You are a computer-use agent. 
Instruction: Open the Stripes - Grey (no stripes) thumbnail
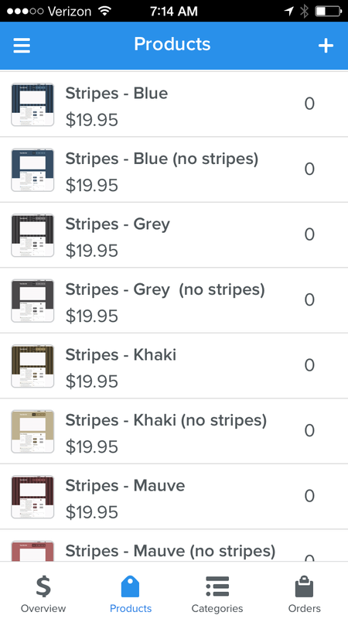pyautogui.click(x=32, y=300)
